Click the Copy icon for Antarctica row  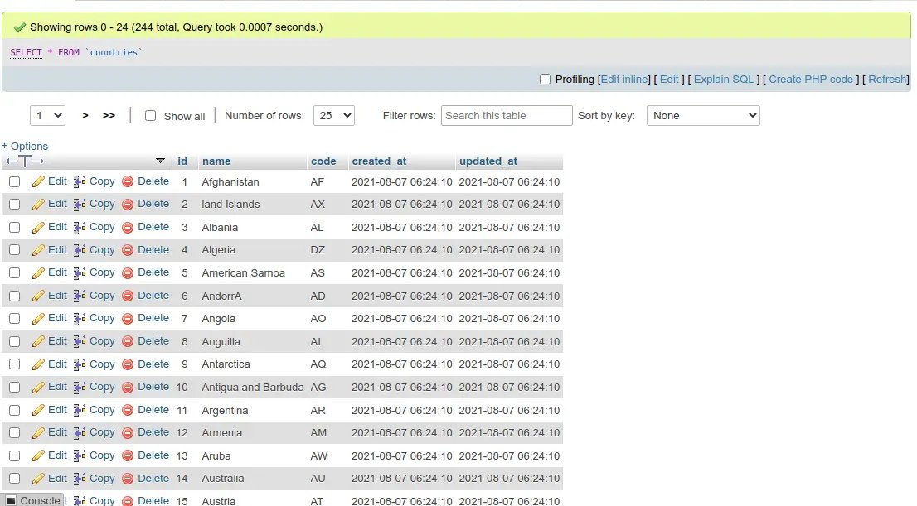click(x=80, y=364)
